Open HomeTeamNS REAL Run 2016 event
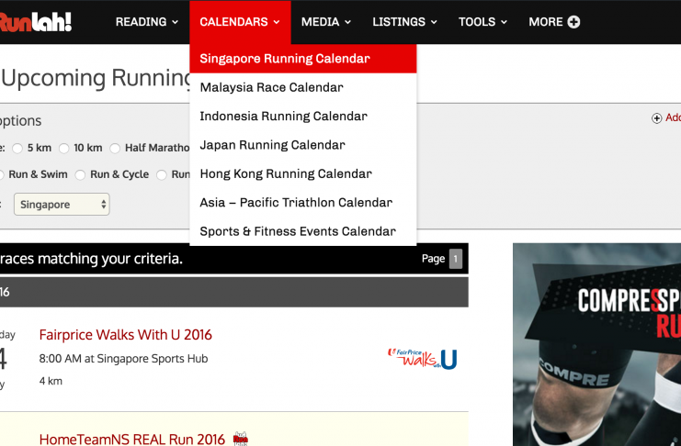This screenshot has height=446, width=681. [132, 439]
